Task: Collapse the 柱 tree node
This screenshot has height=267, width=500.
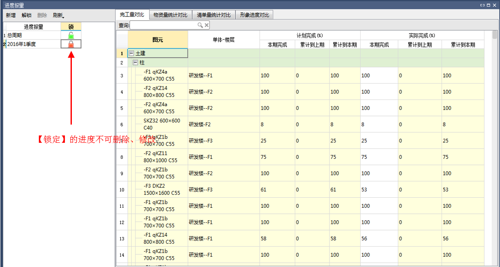Action: [135, 63]
